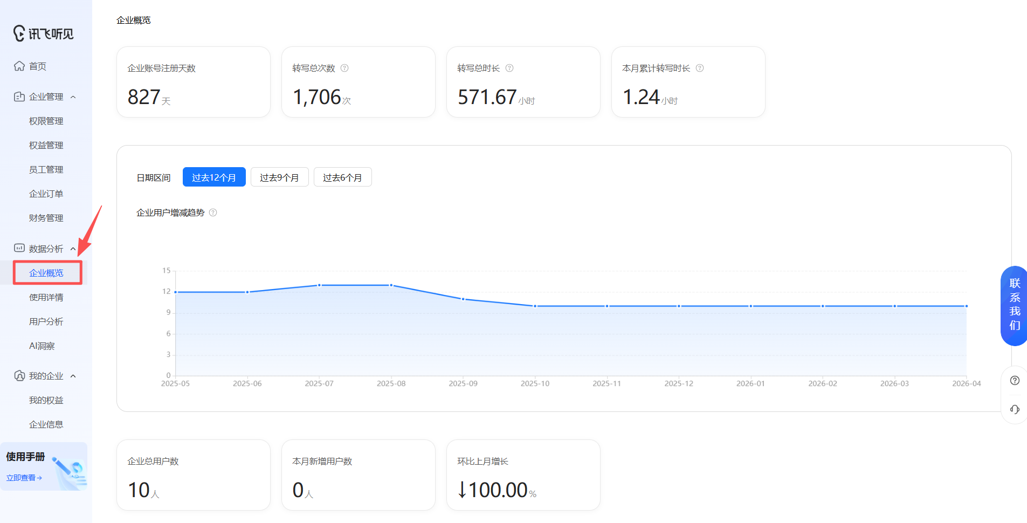
Task: Select the 过去12个月 date range
Action: click(214, 177)
